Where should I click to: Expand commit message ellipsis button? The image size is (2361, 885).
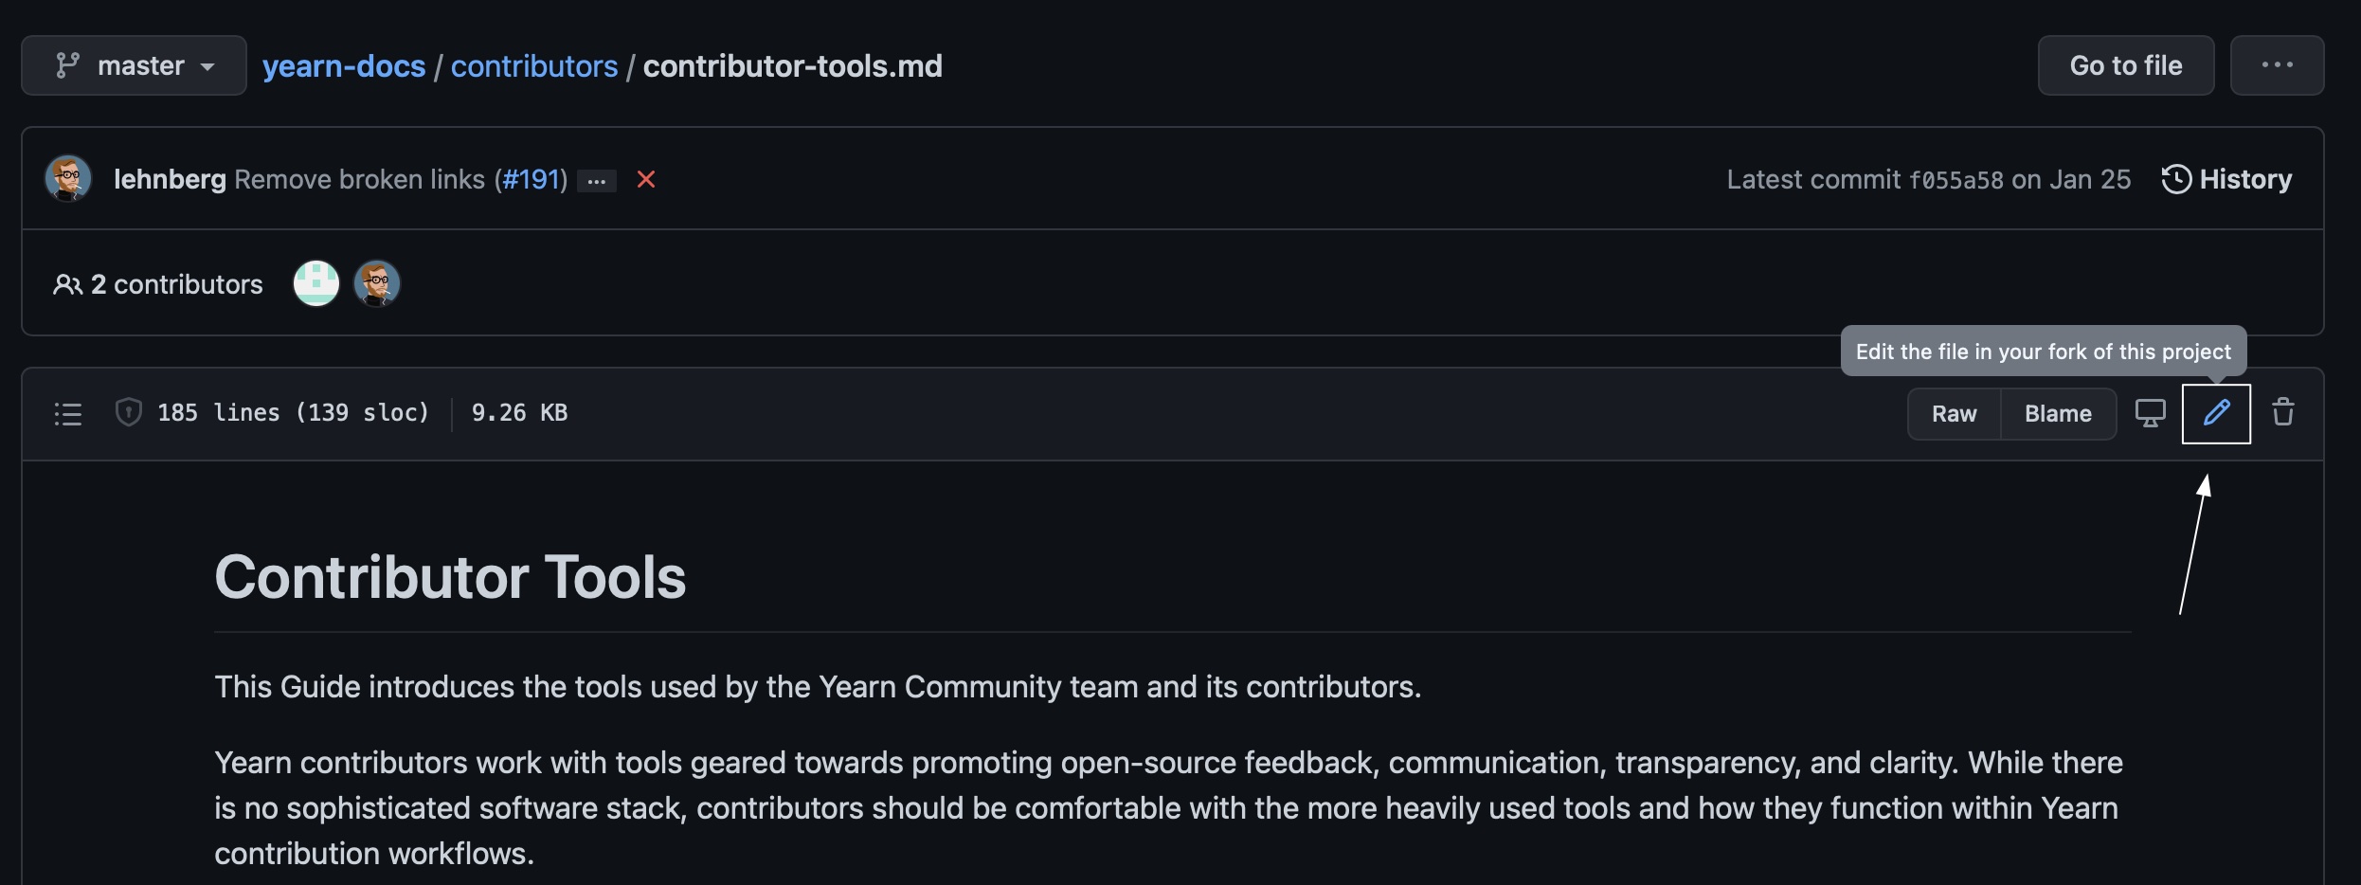(x=596, y=180)
